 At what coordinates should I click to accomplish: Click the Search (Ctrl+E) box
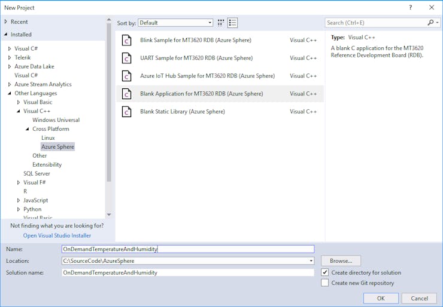tap(376, 23)
